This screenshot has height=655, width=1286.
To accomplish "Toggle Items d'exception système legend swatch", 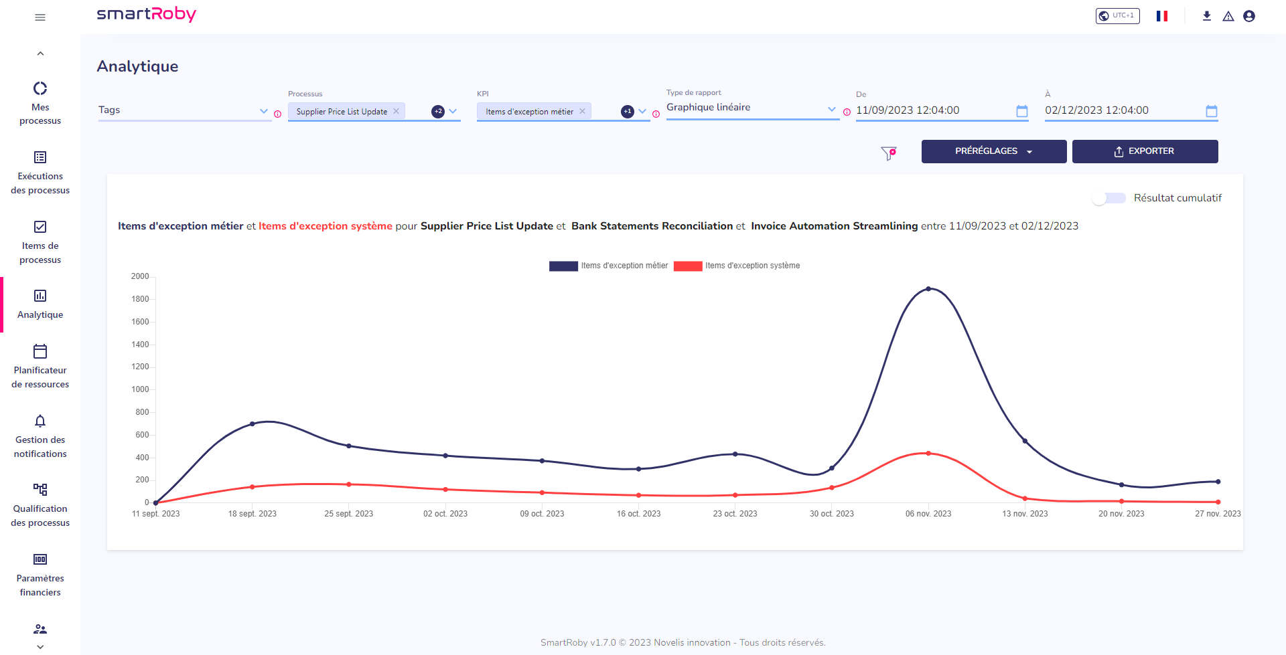I will pos(688,266).
